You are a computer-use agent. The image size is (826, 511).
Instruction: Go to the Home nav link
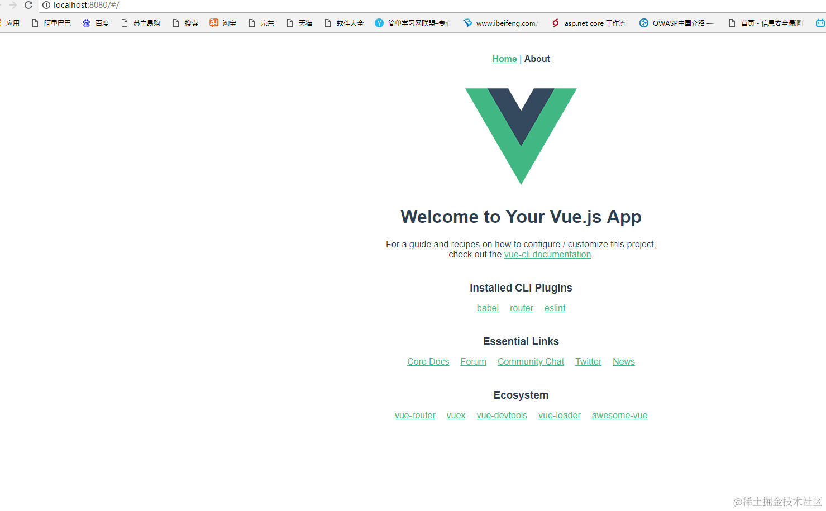504,59
